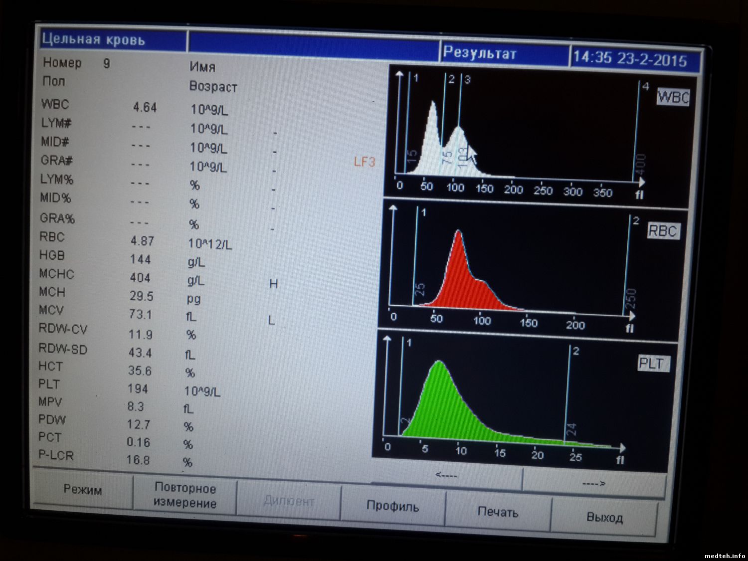Tap Повторное измерение to repeat measurement

pyautogui.click(x=185, y=495)
